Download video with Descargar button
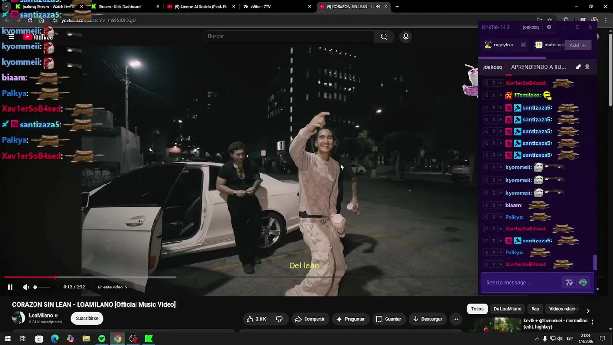Viewport: 613px width, 345px height. [x=427, y=319]
